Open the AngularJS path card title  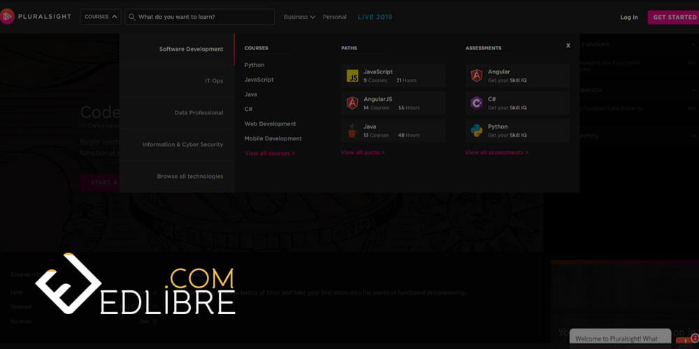(377, 99)
